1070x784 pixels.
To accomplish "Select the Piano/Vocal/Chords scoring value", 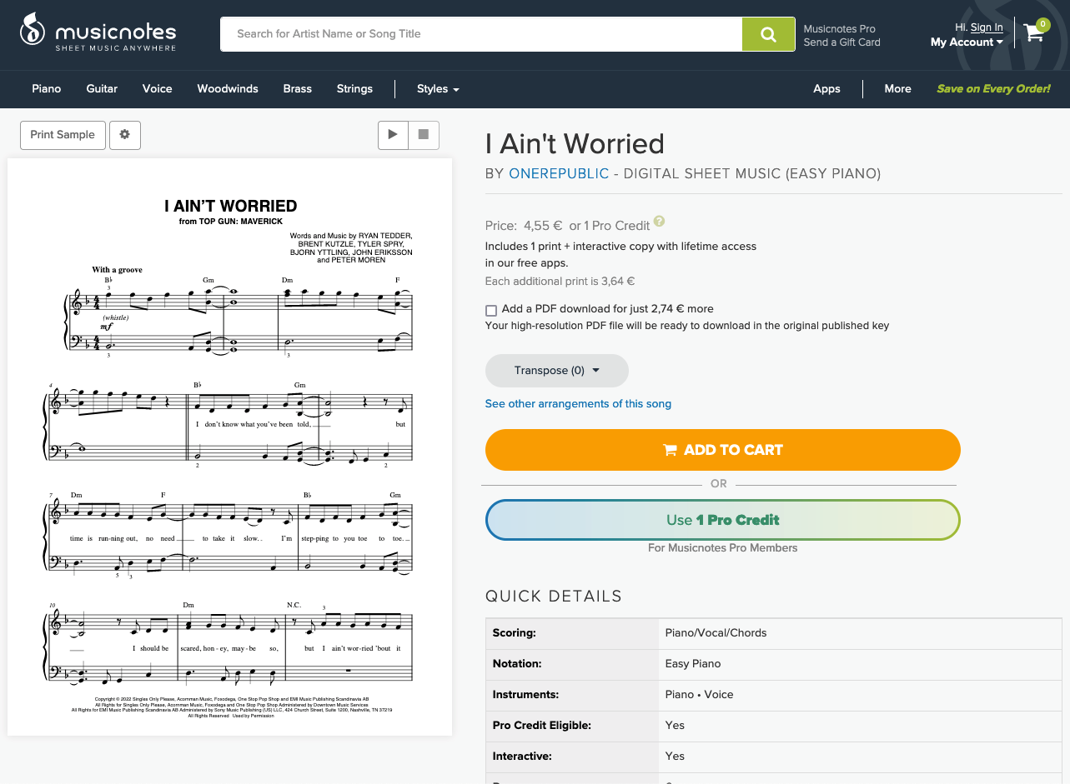I will [716, 633].
